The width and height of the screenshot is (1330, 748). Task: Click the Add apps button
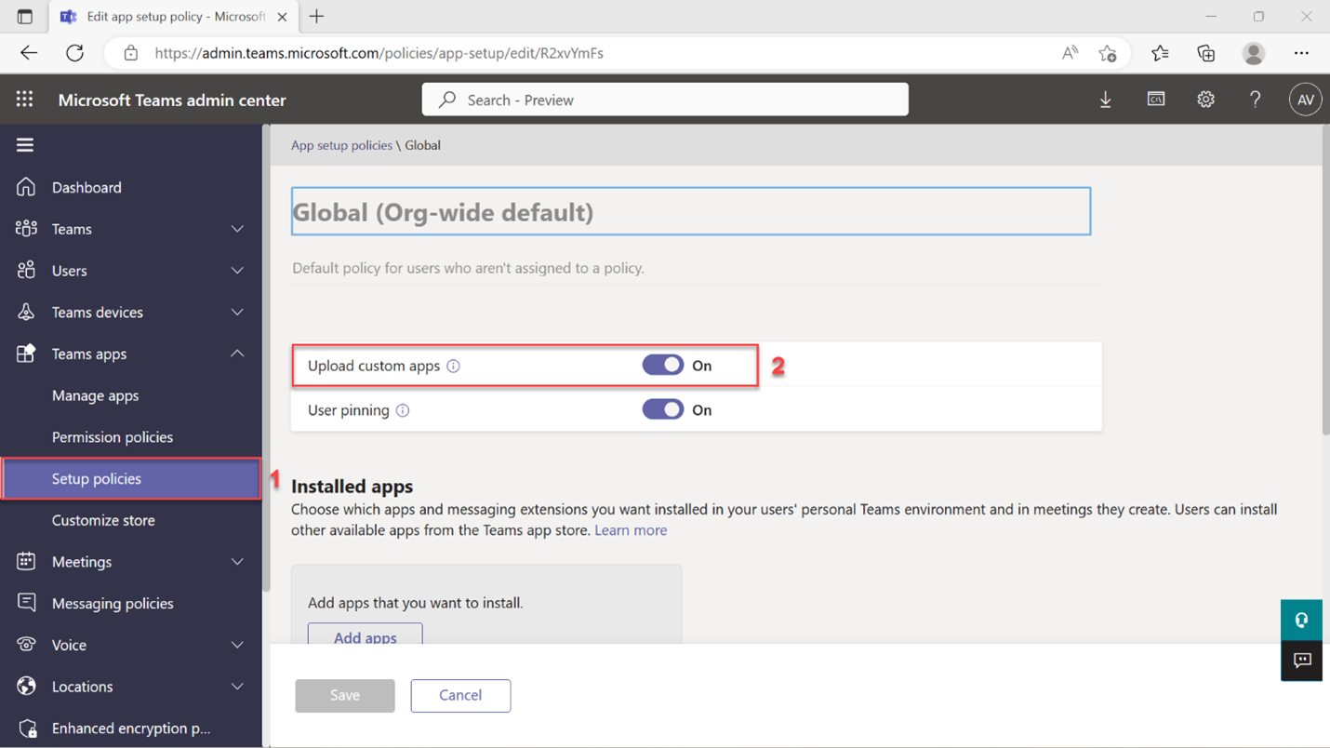click(x=365, y=638)
